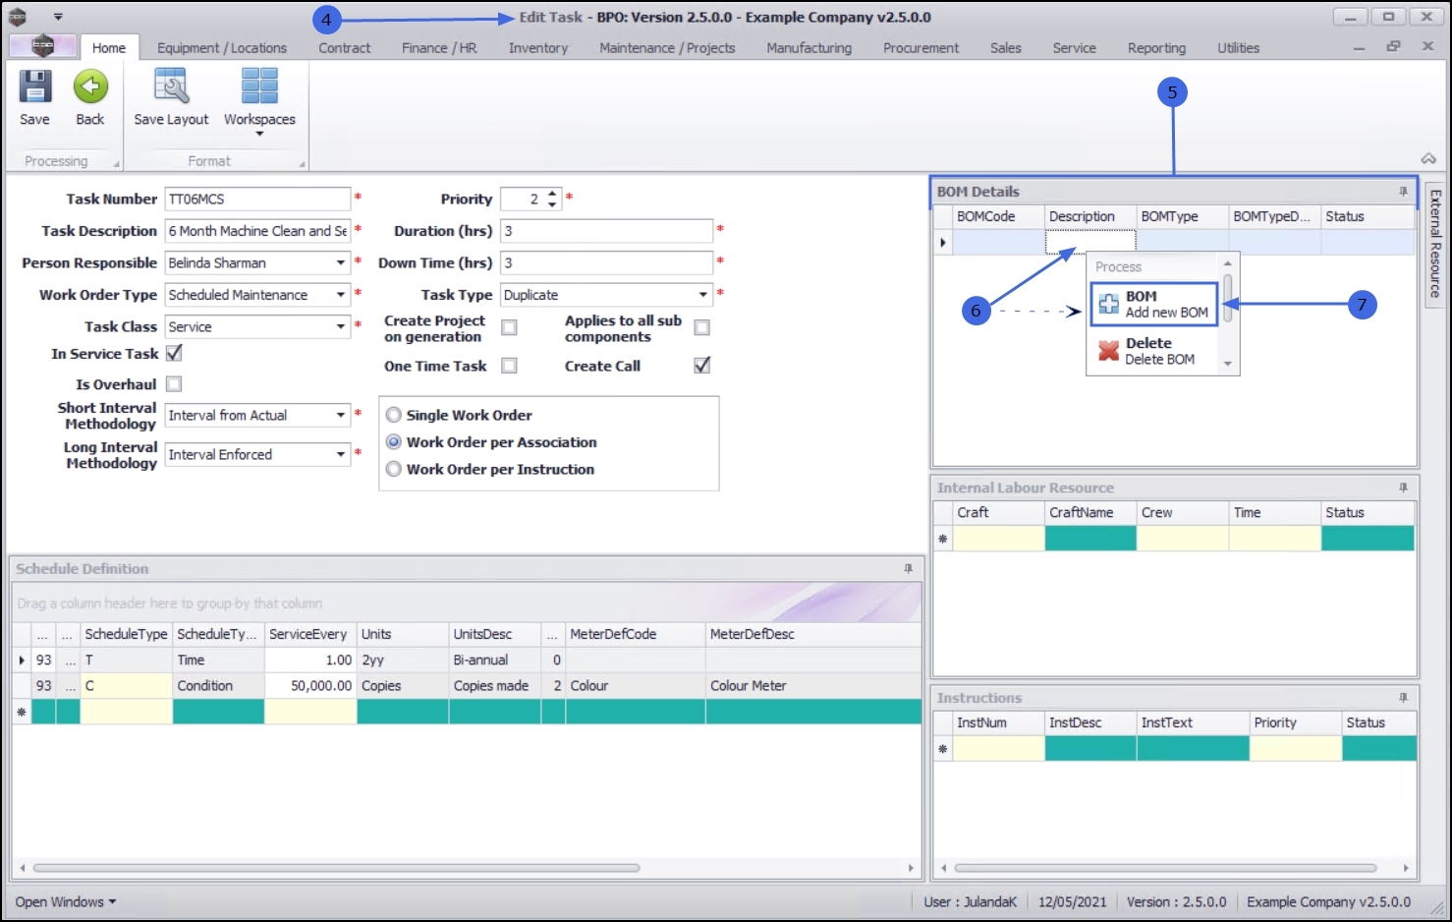Click the Task Number field
This screenshot has height=922, width=1452.
pyautogui.click(x=257, y=199)
